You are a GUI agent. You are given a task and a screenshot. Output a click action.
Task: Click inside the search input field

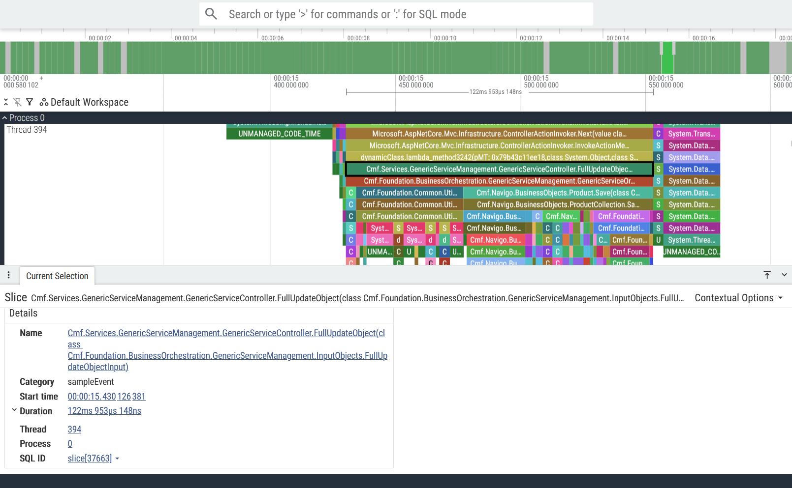click(394, 14)
